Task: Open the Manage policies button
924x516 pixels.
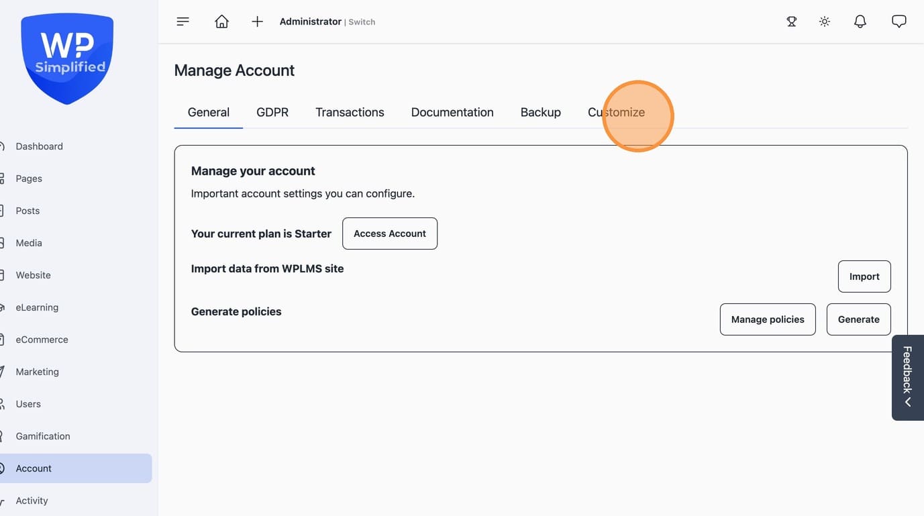Action: (x=768, y=319)
